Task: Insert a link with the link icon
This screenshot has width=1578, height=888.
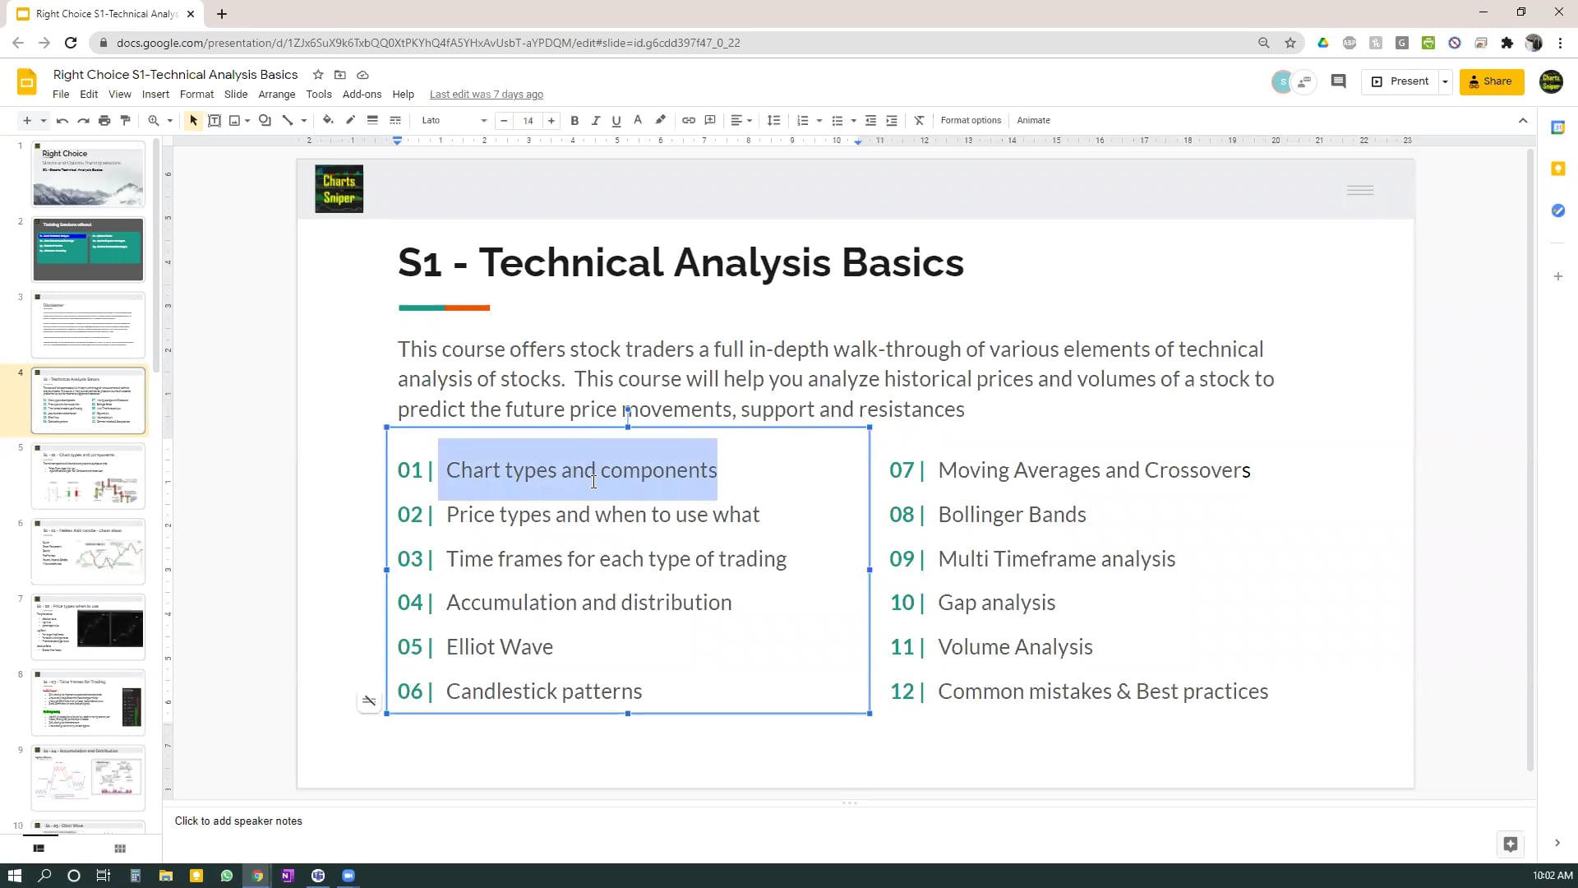Action: [689, 120]
